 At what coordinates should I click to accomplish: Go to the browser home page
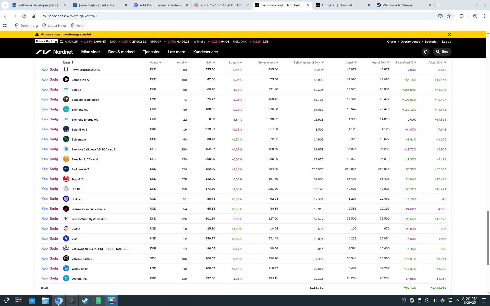[33, 16]
